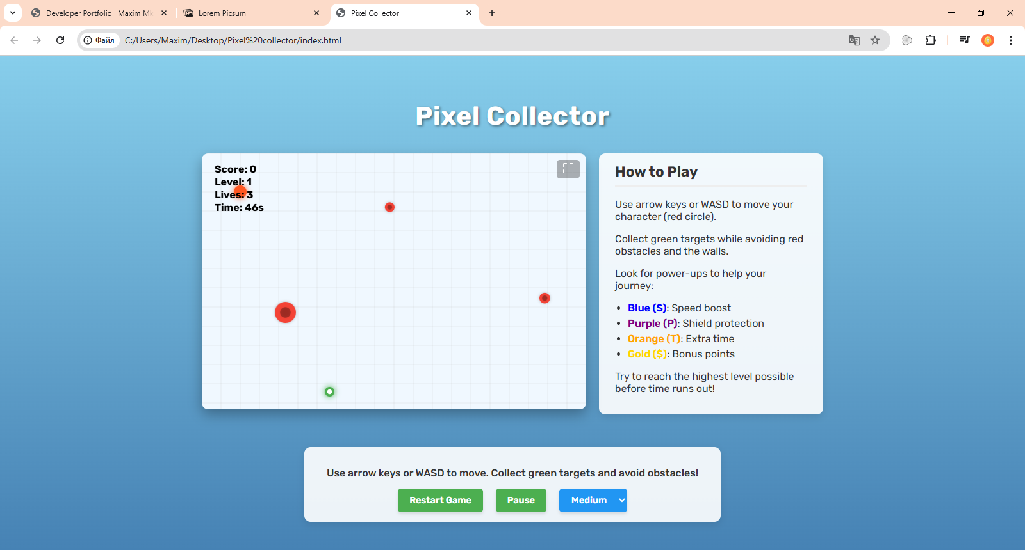
Task: Open Chrome three-dot menu
Action: tap(1011, 40)
